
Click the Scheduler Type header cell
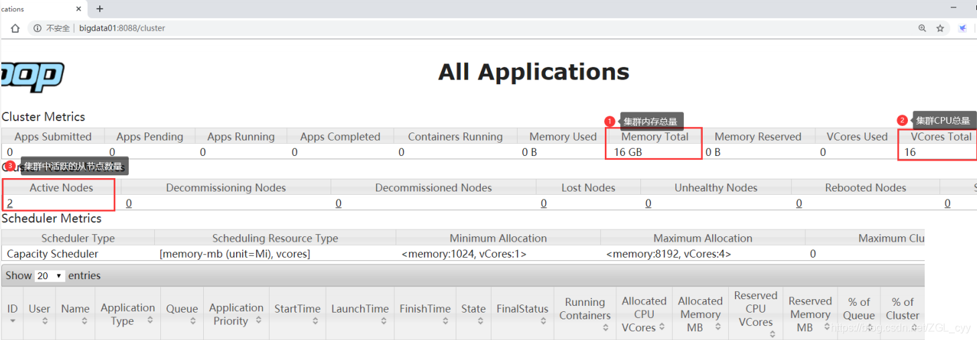[78, 238]
